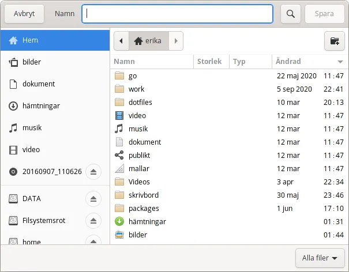Click the create new folder icon
Image resolution: width=349 pixels, height=272 pixels.
click(334, 41)
